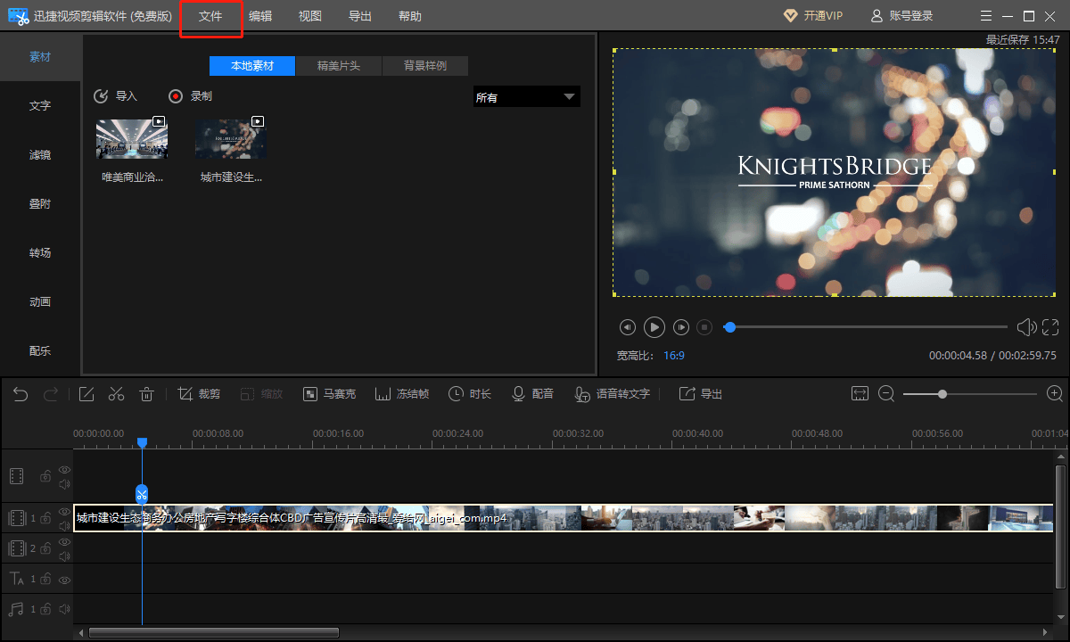Toggle lock on video track 2
Viewport: 1070px width, 642px height.
45,548
